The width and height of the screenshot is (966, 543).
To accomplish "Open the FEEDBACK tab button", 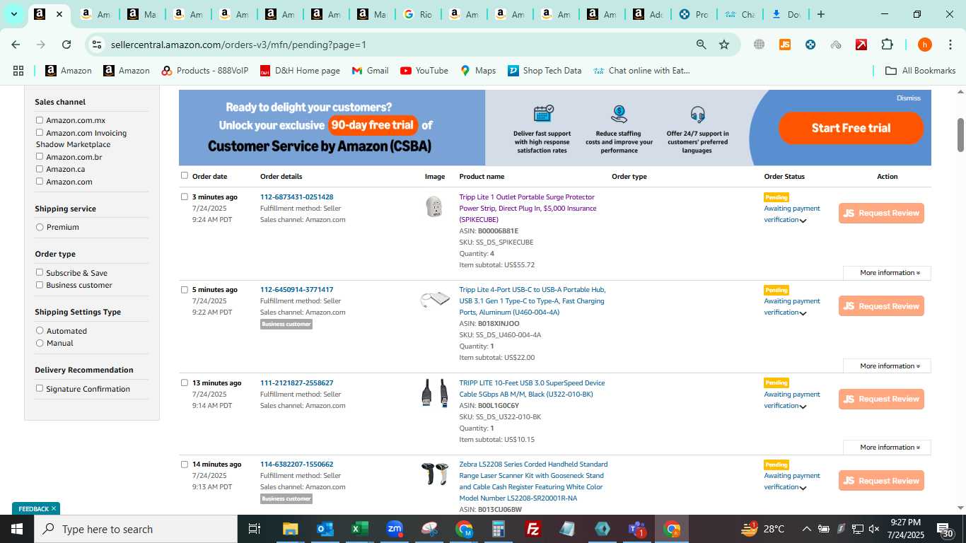I will tap(35, 508).
